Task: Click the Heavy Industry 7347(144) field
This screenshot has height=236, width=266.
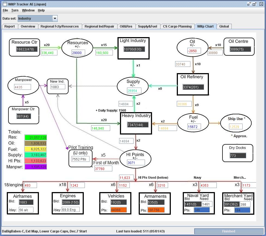Action: pyautogui.click(x=138, y=125)
